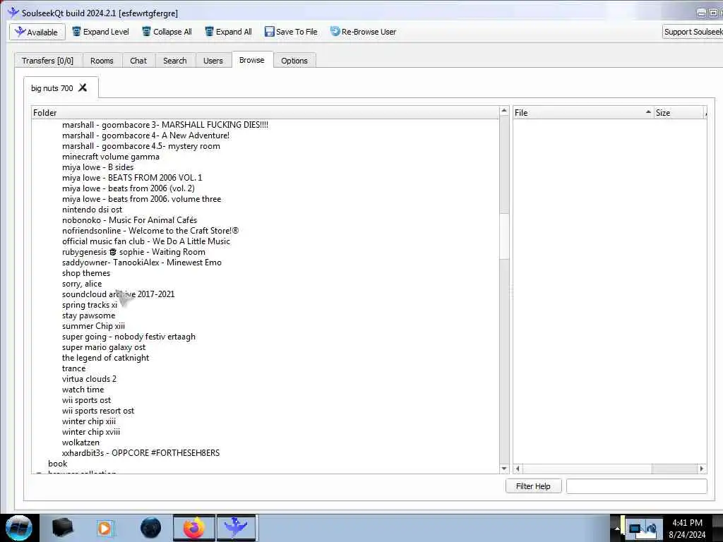Select Minewest Emo folder
Viewport: 723px width, 542px height.
point(141,263)
